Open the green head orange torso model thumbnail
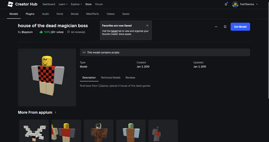This screenshot has width=269, height=142. point(131,131)
